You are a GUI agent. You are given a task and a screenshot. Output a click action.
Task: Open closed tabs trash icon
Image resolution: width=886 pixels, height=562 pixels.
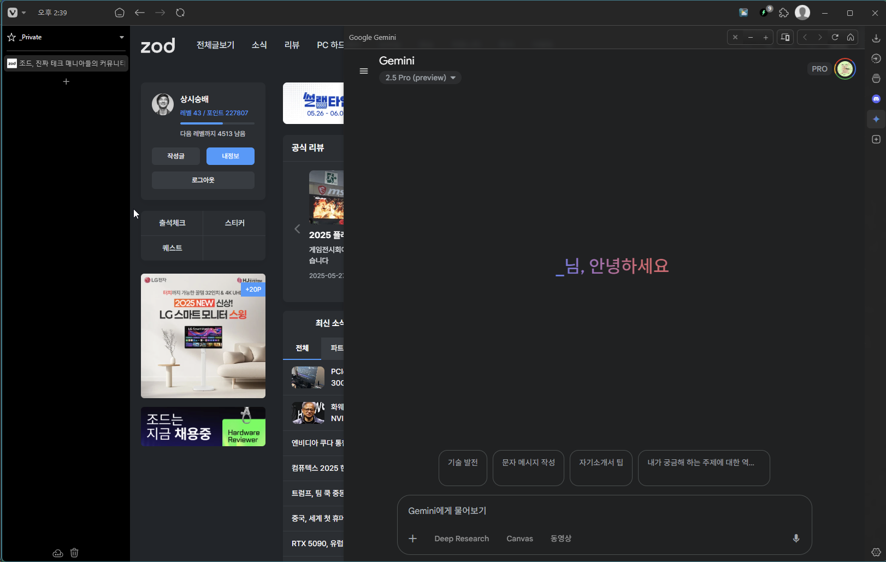point(74,553)
